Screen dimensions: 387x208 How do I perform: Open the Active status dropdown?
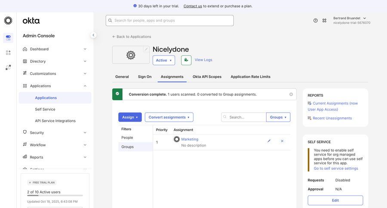(x=164, y=60)
